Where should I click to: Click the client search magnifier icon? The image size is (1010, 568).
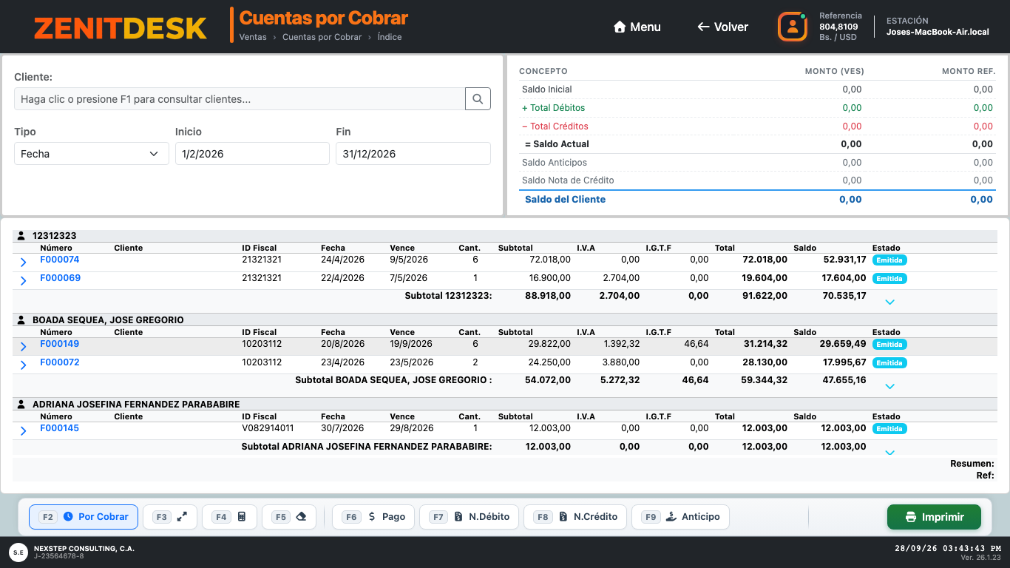[x=478, y=98]
